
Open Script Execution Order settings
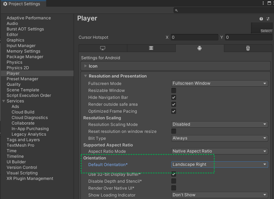click(x=29, y=95)
